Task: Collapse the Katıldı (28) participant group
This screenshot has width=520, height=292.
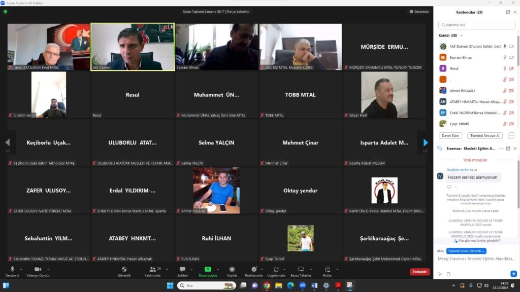Action: (x=461, y=35)
